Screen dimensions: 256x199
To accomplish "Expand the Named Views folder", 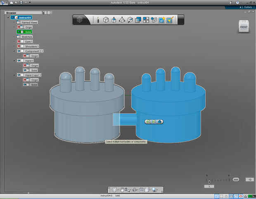I will pos(14,22).
